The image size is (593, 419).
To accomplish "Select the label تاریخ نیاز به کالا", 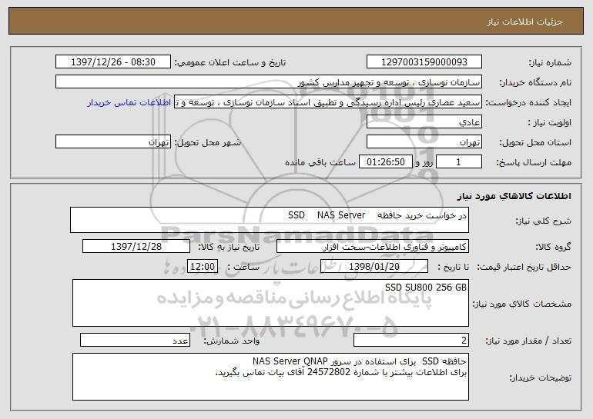I will (229, 248).
